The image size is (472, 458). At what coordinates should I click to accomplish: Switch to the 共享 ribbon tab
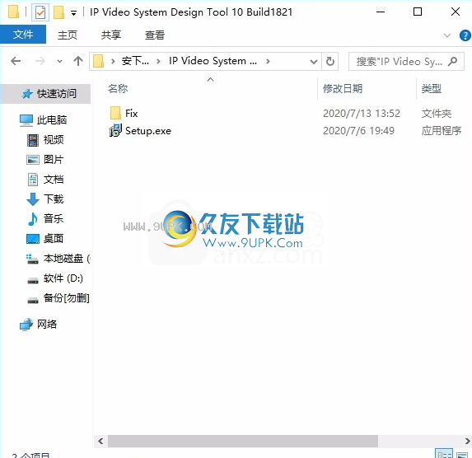[111, 35]
